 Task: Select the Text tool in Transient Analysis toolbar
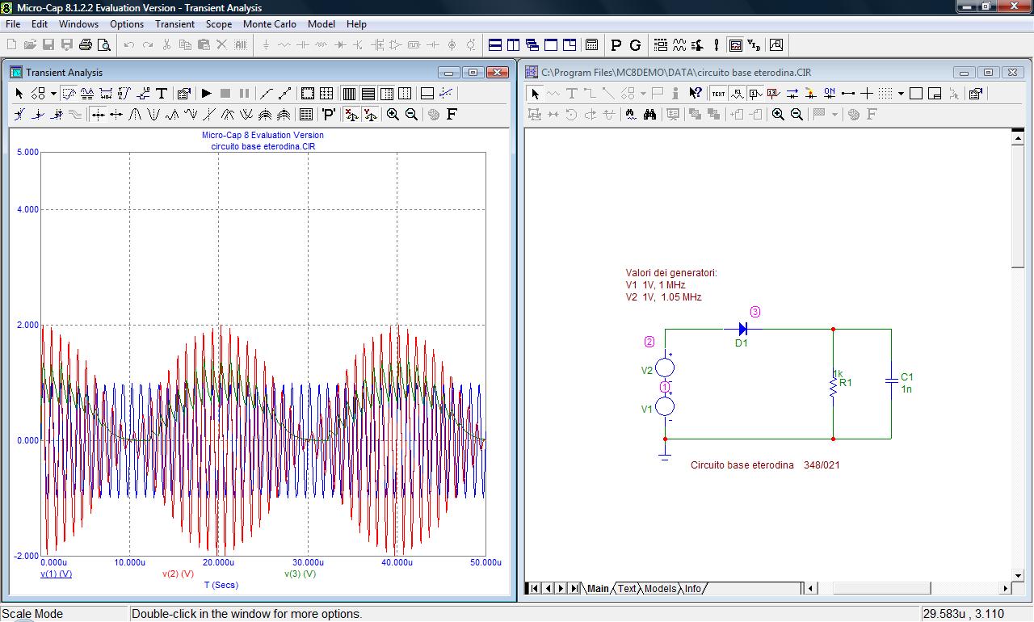click(x=162, y=94)
